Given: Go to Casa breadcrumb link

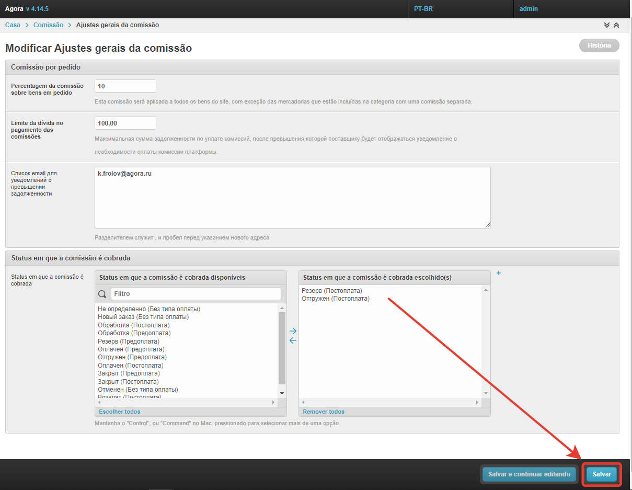Looking at the screenshot, I should pyautogui.click(x=13, y=25).
